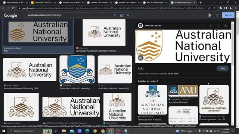This screenshot has height=134, width=239.
Task: Open Google Lens image search icon
Action: tap(122, 15)
